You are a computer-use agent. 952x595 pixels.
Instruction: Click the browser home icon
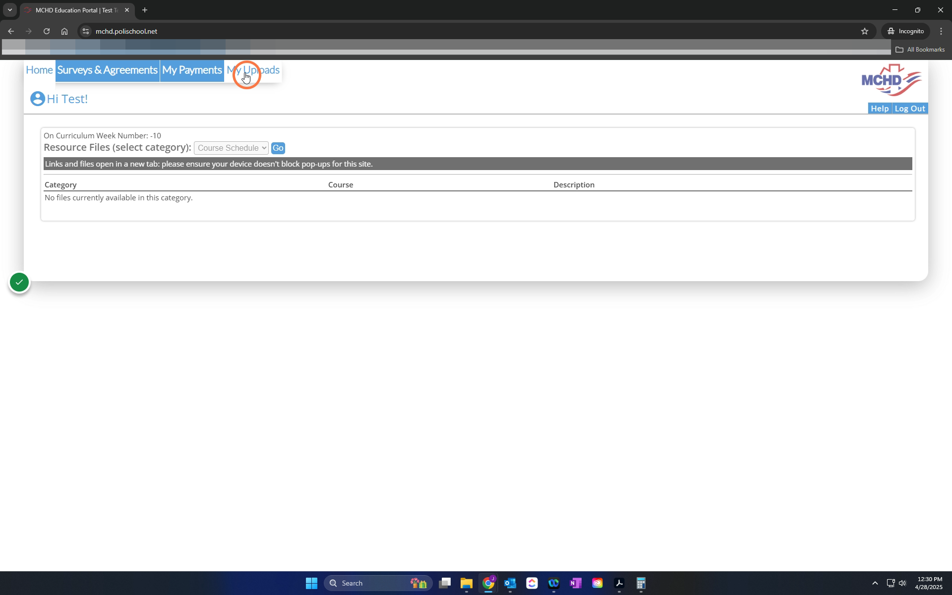64,31
